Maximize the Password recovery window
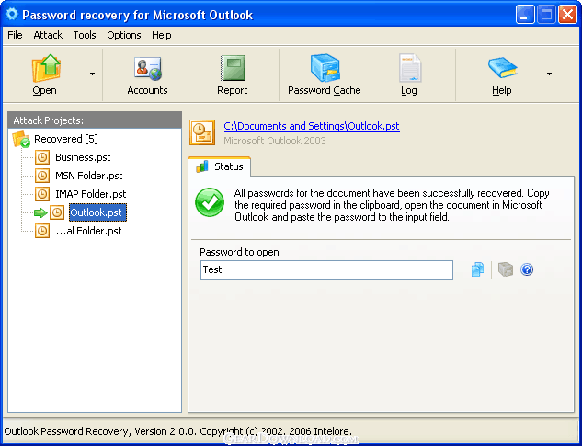The image size is (582, 446). [x=546, y=15]
